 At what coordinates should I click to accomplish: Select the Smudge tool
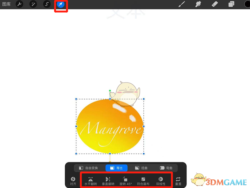click(198, 4)
